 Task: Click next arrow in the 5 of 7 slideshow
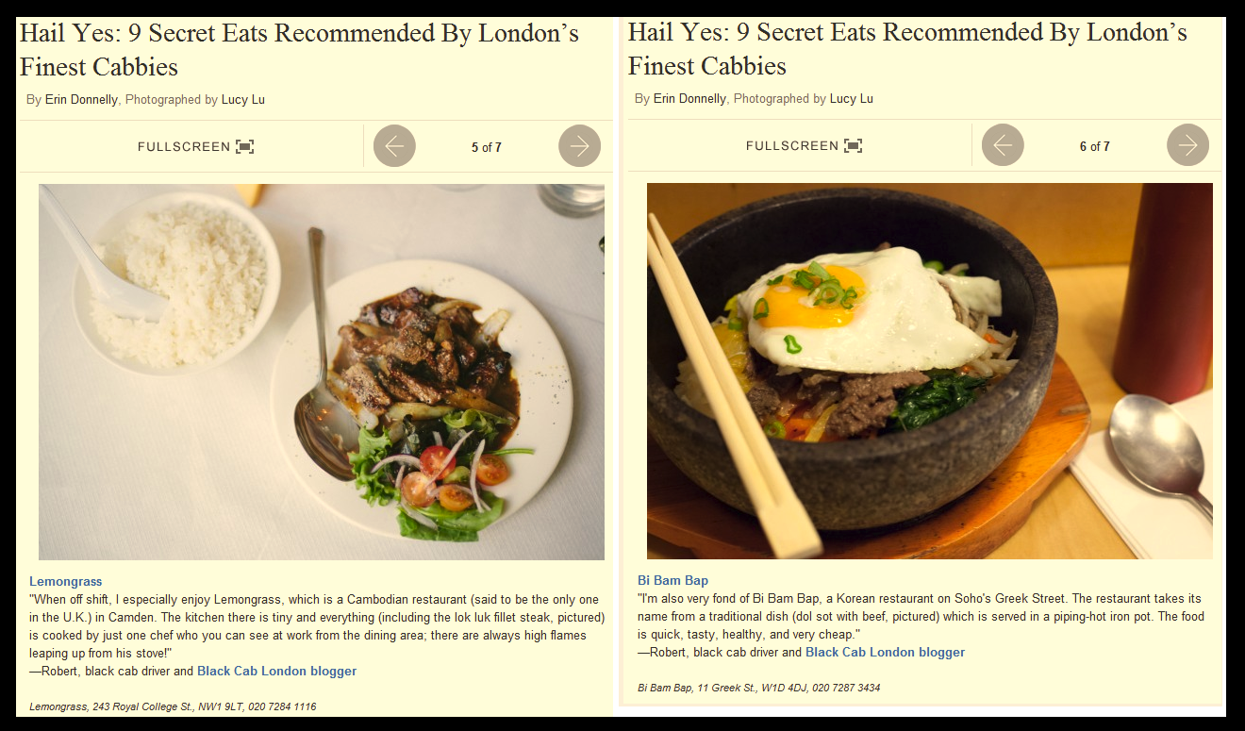(x=579, y=146)
